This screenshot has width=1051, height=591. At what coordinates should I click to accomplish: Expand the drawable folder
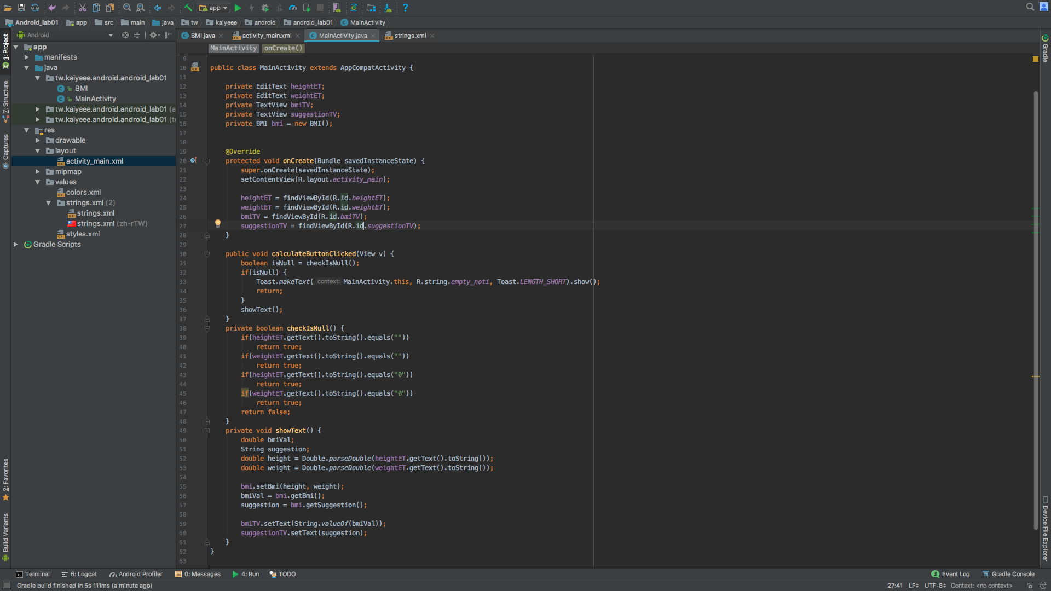(x=37, y=141)
